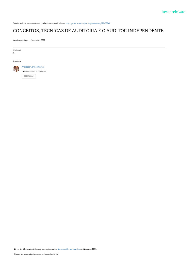Click the SEE PROFILE button
This screenshot has height=260, width=195.
[29, 76]
